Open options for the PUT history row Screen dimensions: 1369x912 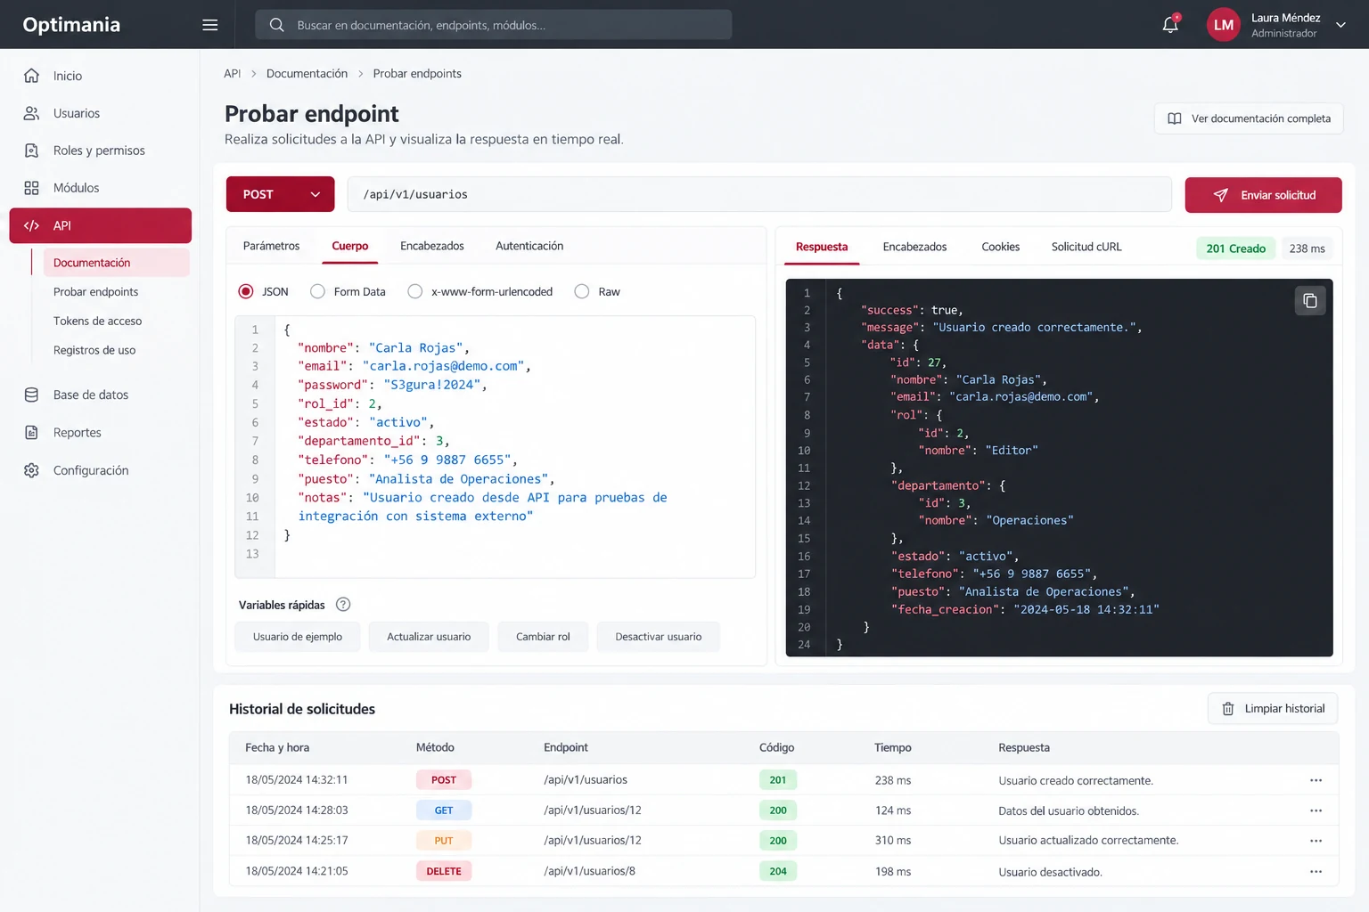point(1316,841)
